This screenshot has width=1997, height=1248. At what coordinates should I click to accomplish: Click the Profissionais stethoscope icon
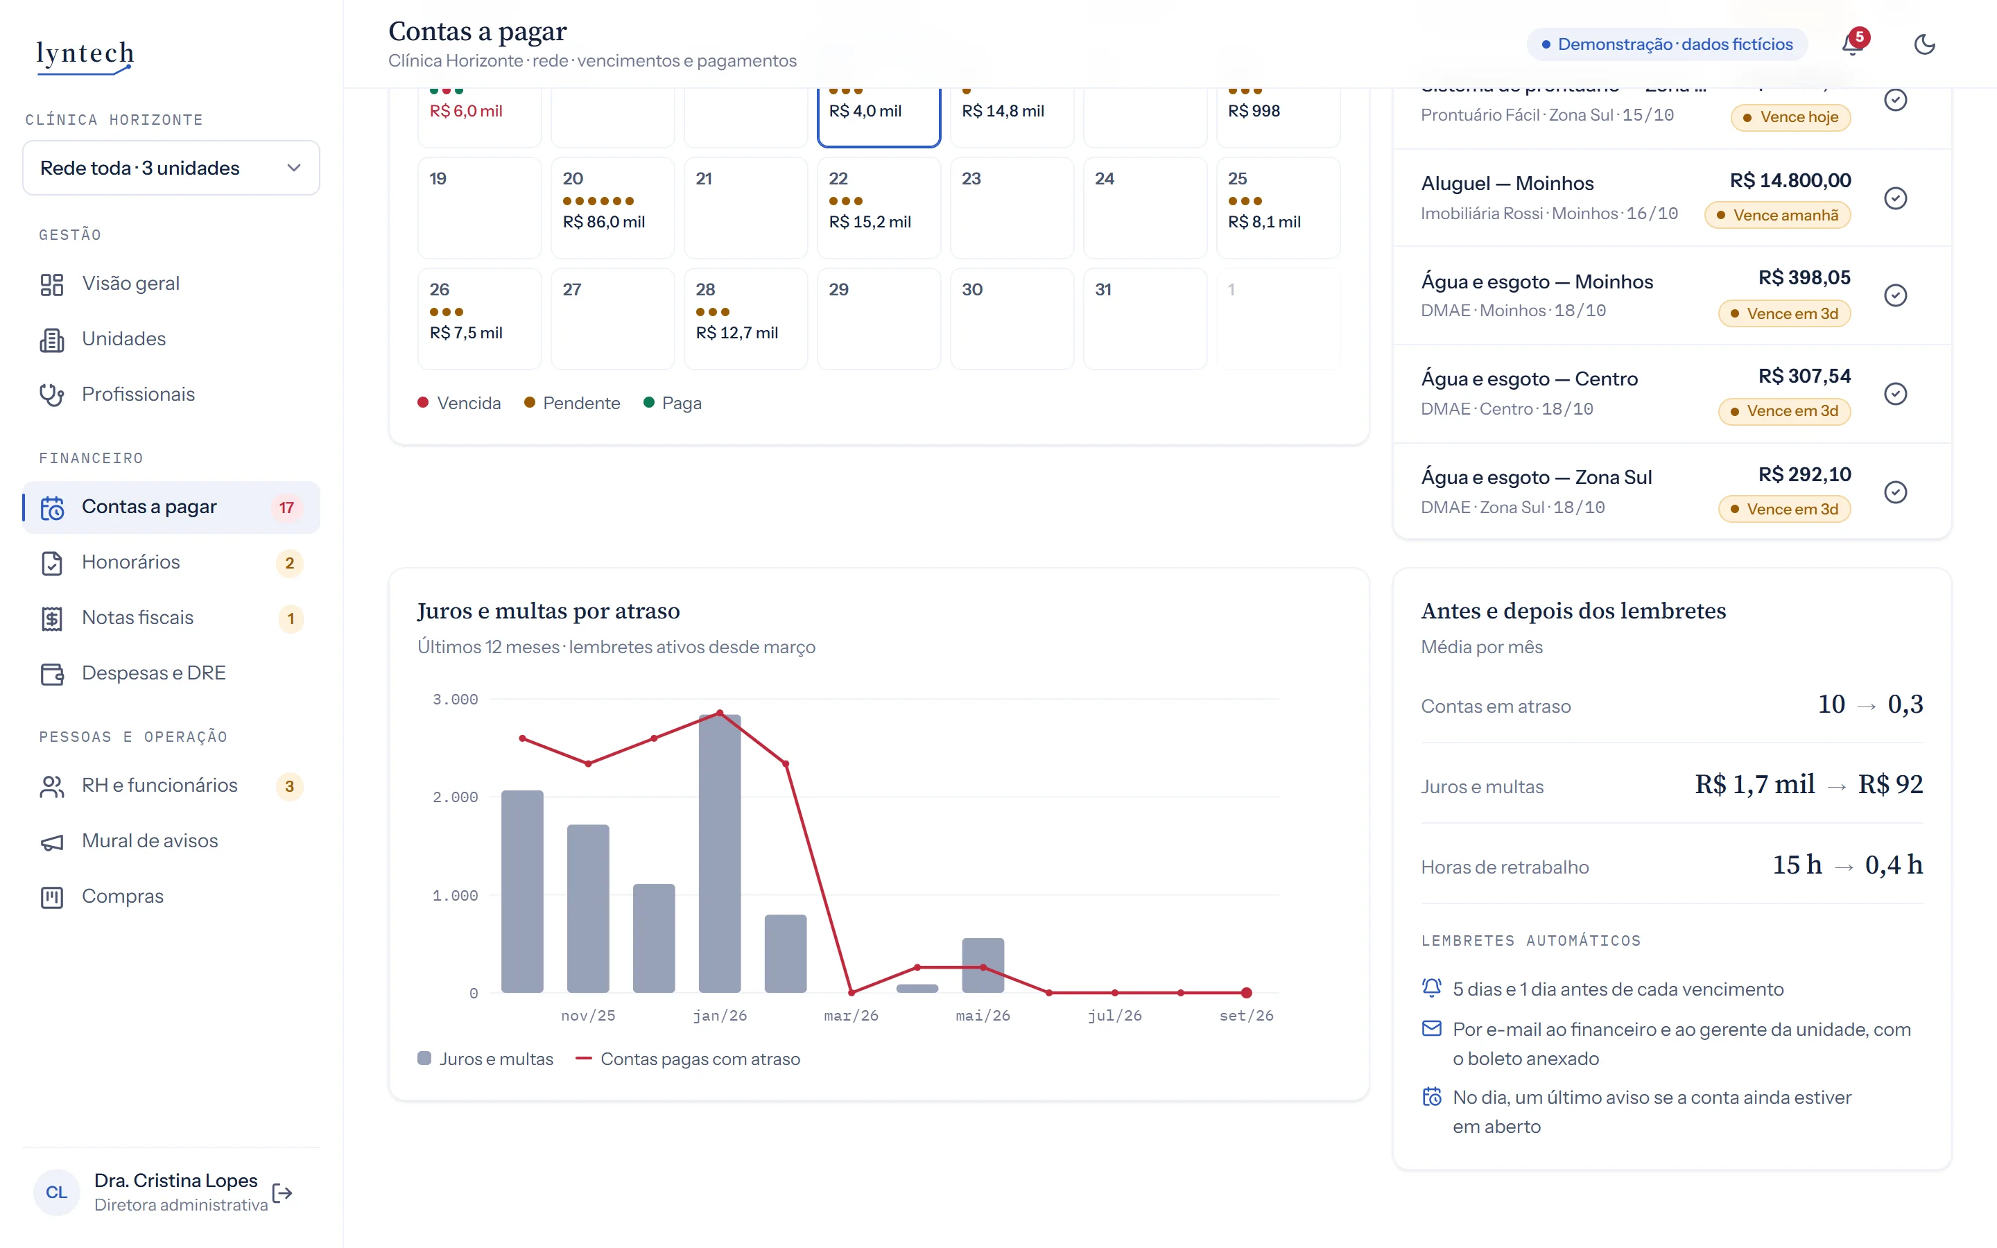point(52,395)
